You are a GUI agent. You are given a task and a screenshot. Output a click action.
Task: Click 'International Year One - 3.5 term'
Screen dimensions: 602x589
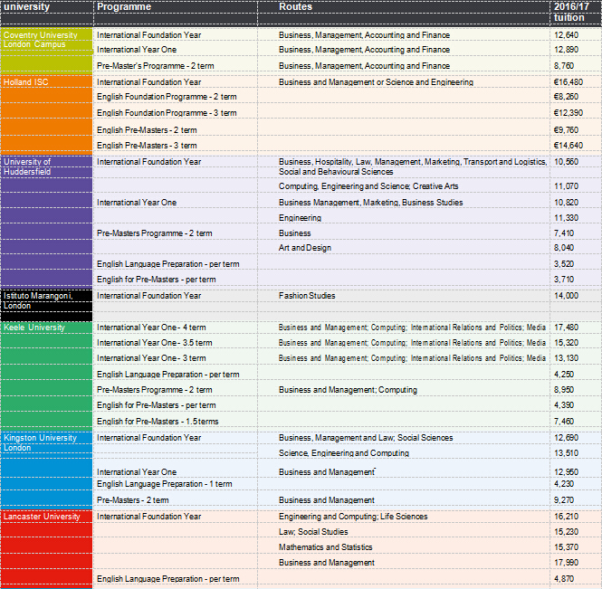[x=154, y=343]
